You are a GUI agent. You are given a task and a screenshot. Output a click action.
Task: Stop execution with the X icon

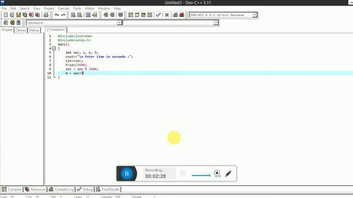point(167,15)
